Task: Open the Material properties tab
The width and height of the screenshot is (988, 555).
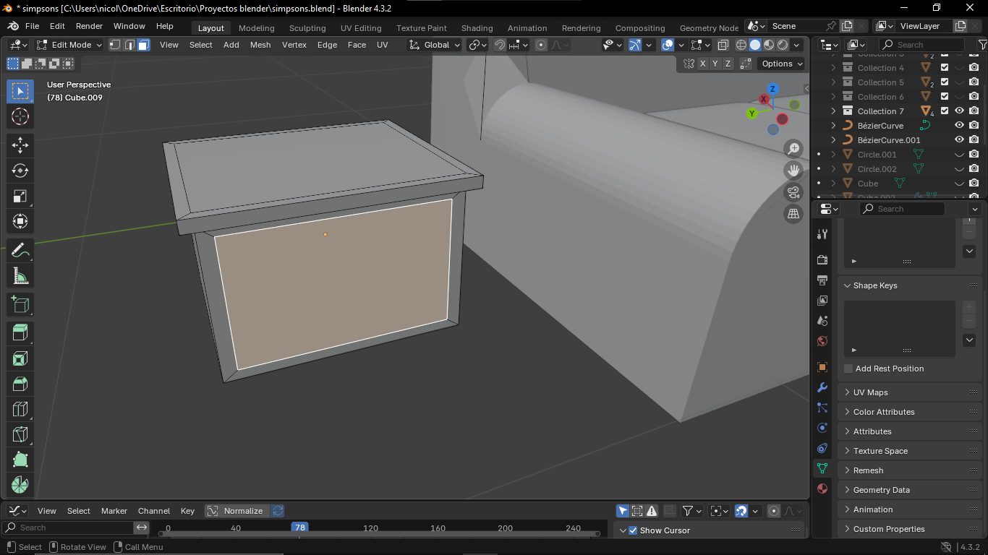Action: pyautogui.click(x=822, y=489)
